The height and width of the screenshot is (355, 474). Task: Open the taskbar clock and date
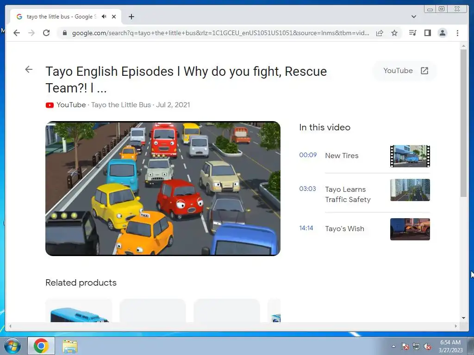click(450, 346)
